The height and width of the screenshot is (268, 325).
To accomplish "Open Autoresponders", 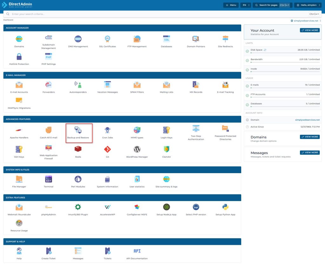I will (78, 87).
